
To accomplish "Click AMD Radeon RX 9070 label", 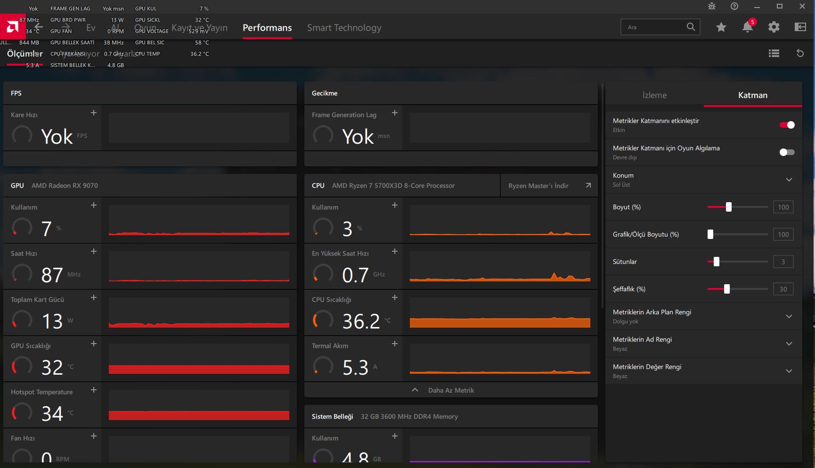I will coord(65,185).
